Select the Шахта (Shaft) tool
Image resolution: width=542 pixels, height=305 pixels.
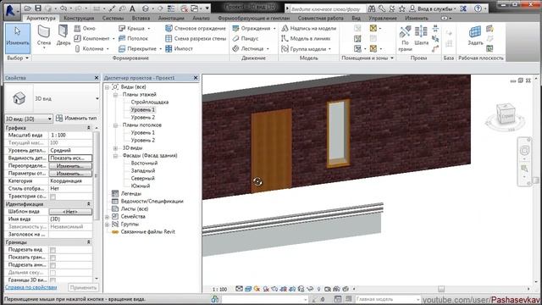(x=421, y=36)
